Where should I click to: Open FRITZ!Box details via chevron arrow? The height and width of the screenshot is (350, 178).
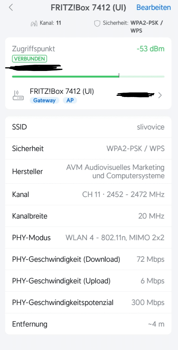(160, 95)
